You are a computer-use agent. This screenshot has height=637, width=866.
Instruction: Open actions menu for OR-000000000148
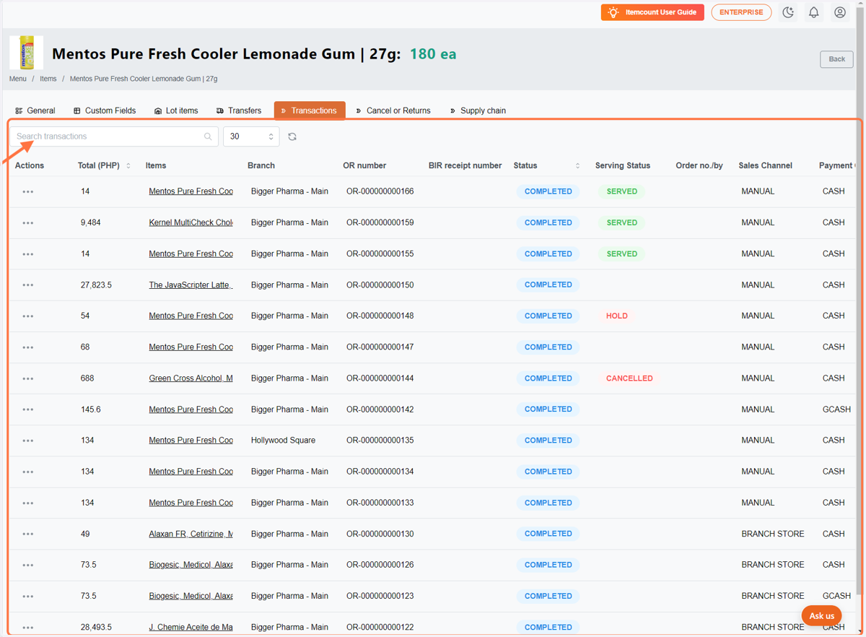point(28,316)
